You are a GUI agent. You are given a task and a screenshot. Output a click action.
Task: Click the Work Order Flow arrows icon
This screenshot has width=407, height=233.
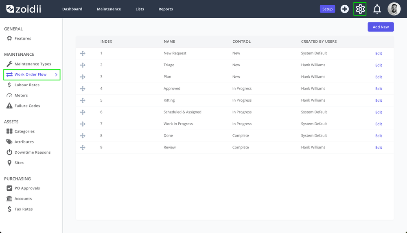coord(9,74)
